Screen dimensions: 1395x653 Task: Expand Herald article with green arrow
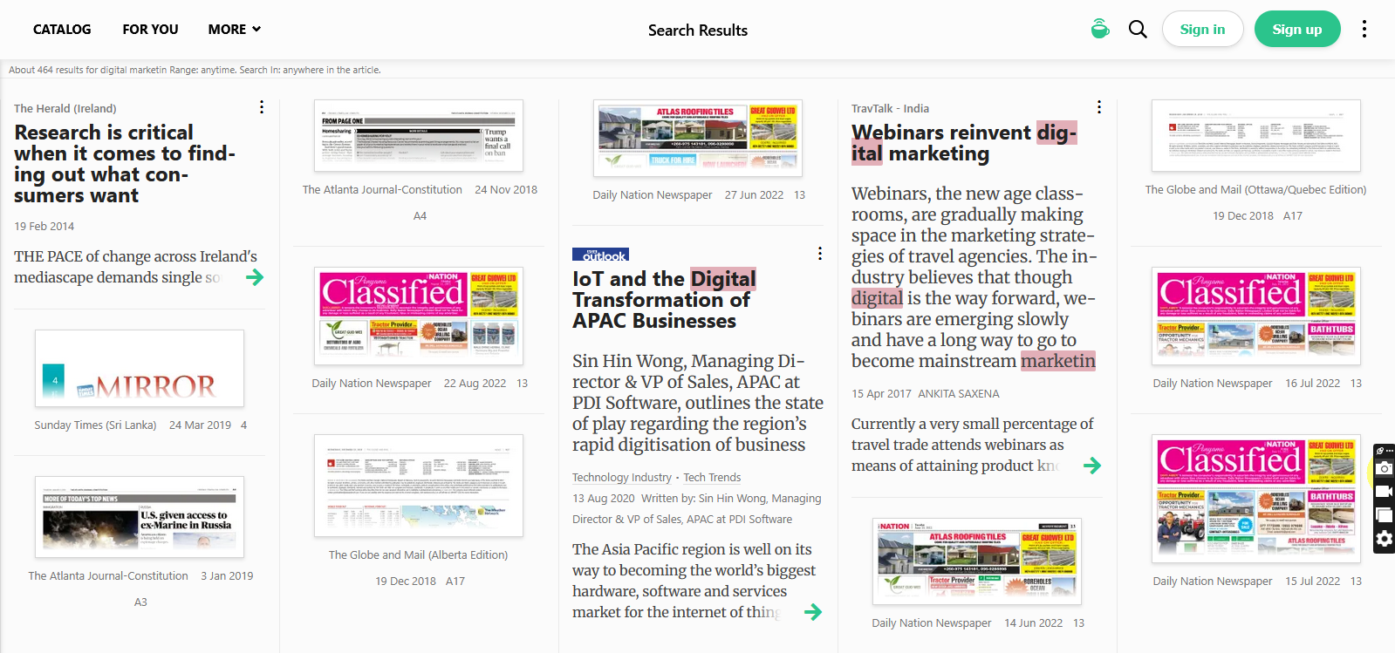(x=255, y=277)
